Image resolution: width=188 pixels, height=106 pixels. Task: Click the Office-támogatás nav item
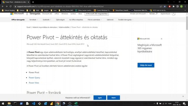[18, 20]
